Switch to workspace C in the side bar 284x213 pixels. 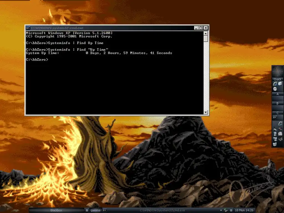(277, 113)
